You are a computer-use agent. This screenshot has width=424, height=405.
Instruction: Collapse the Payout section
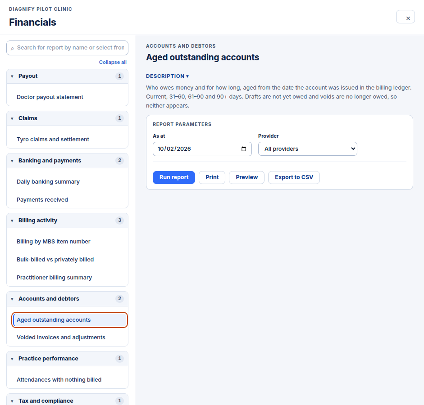click(67, 76)
